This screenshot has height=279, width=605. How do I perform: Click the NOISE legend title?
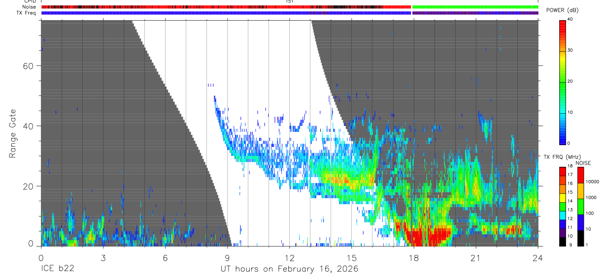point(583,163)
